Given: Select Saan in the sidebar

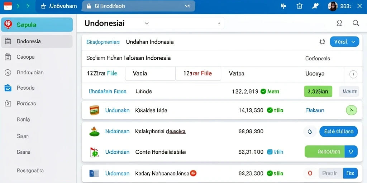Looking at the screenshot, I should click(x=23, y=135).
